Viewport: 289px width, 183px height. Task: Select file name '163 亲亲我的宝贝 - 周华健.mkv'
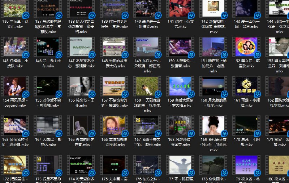(15, 142)
